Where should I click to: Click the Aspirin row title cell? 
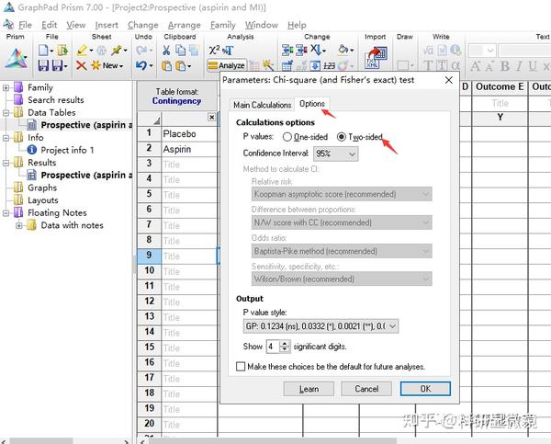(x=189, y=149)
